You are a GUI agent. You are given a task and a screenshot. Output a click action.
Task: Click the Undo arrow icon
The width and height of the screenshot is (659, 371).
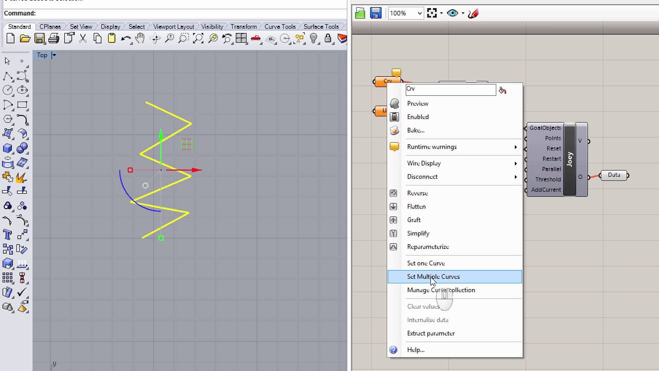point(126,39)
